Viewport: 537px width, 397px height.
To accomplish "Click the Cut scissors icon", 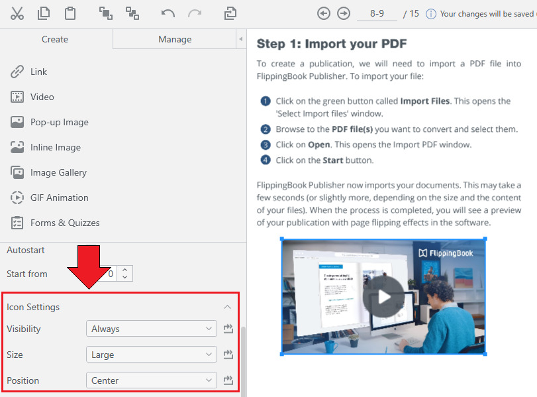I will [x=17, y=14].
